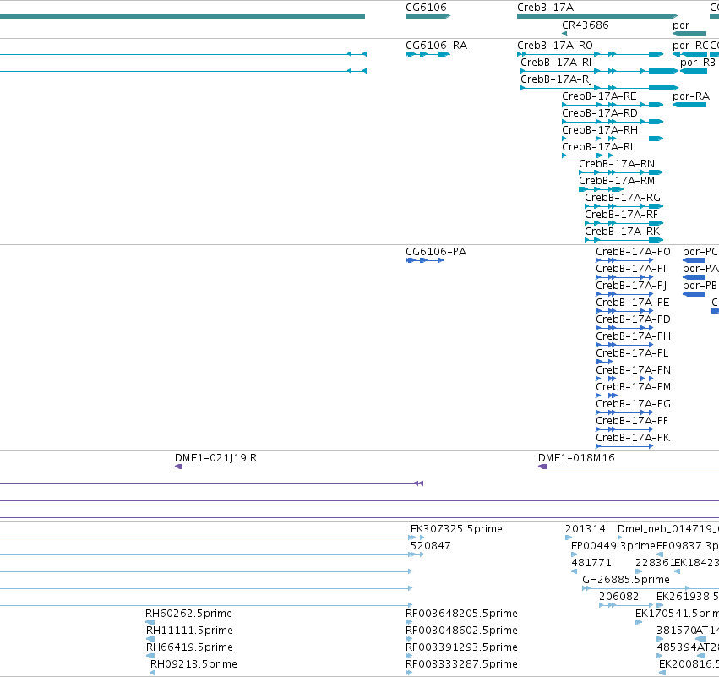Select protein CrebB-17A-PJ
The image size is (719, 677).
click(631, 286)
